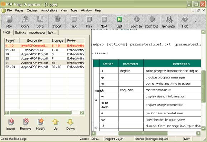Click the Srcpage column header

(58, 41)
